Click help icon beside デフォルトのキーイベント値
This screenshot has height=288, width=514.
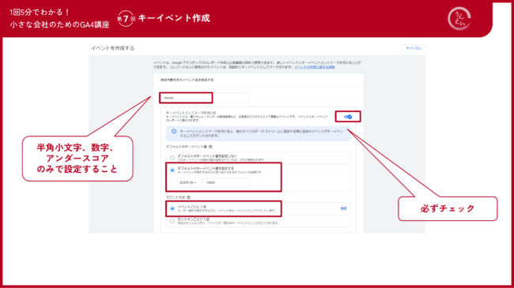click(x=210, y=147)
